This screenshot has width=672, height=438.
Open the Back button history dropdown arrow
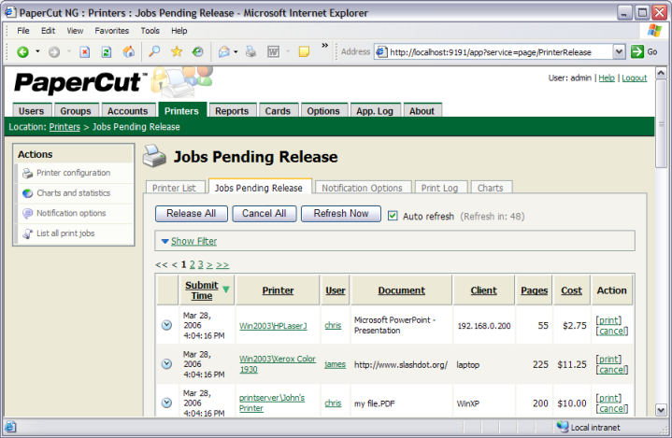37,51
